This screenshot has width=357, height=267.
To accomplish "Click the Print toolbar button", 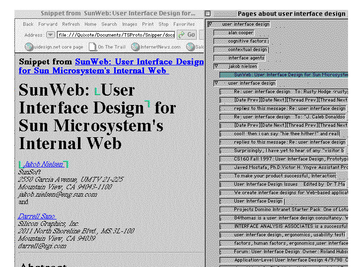I will (148, 24).
